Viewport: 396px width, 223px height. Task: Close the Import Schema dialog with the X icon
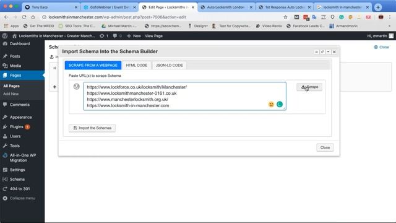pos(334,51)
